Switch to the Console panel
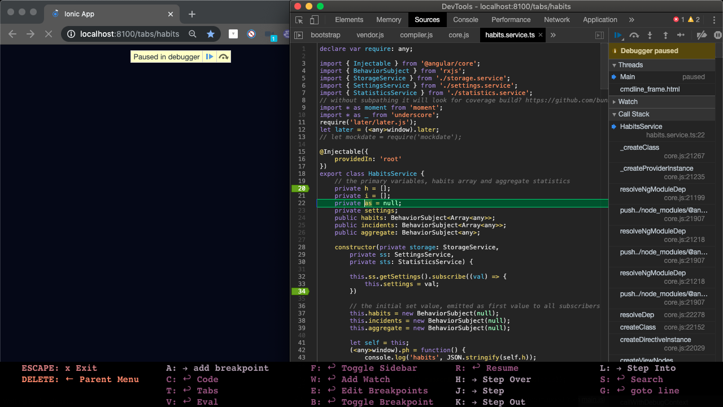723x407 pixels. click(465, 19)
